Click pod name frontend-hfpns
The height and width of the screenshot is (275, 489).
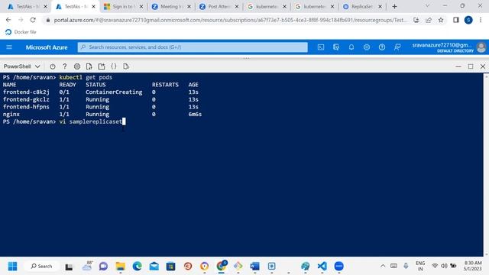26,107
